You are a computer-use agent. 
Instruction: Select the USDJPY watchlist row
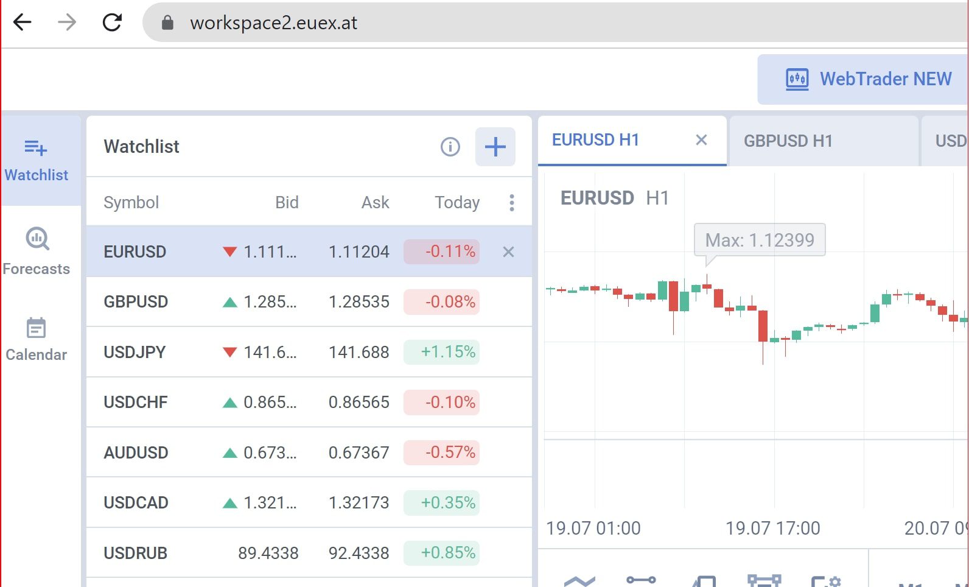click(309, 352)
